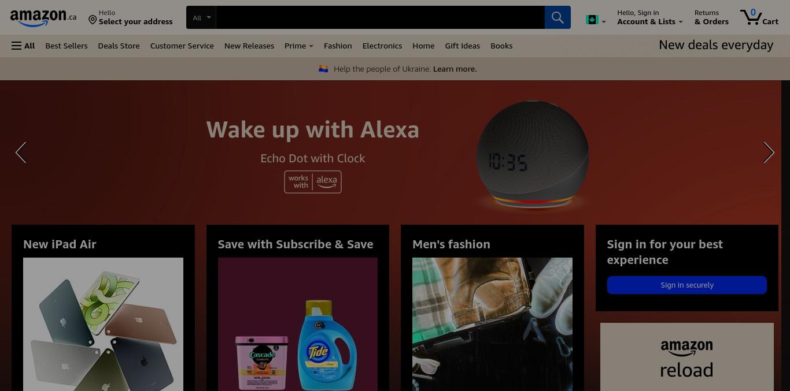Viewport: 790px width, 391px height.
Task: Open Returns & Orders link
Action: tap(711, 17)
